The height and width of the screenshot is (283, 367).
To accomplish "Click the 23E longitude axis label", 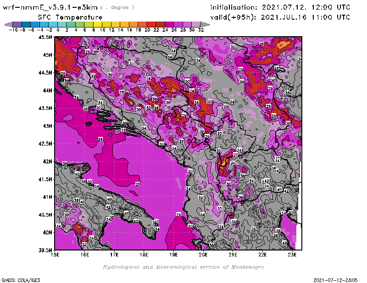I will (x=292, y=255).
